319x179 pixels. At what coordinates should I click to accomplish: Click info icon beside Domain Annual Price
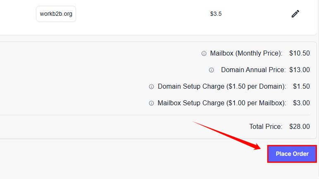pos(211,70)
